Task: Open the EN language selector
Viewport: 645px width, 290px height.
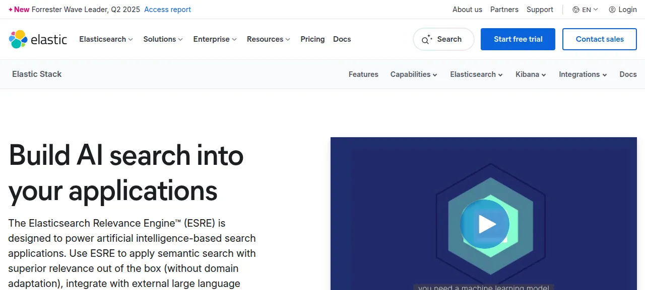Action: (x=586, y=10)
